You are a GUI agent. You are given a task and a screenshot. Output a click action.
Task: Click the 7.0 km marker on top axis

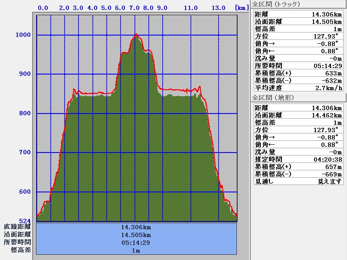coord(134,8)
